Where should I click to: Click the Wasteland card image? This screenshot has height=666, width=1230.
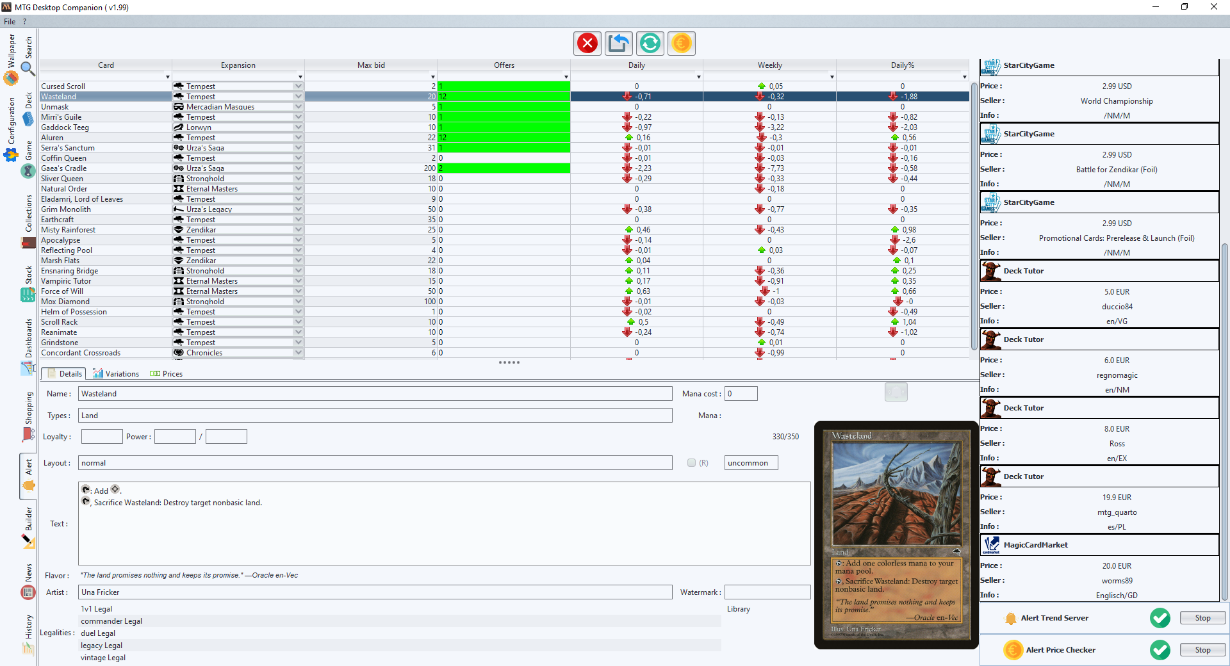point(896,535)
